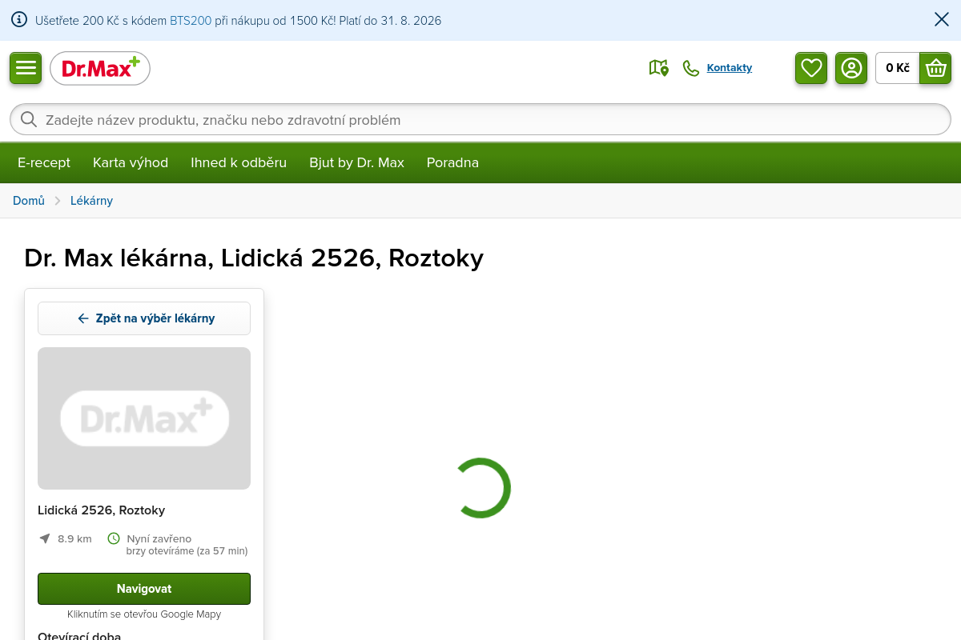Click the distance arrow icon by 8.9 km
Viewport: 961px width, 640px height.
(x=45, y=538)
